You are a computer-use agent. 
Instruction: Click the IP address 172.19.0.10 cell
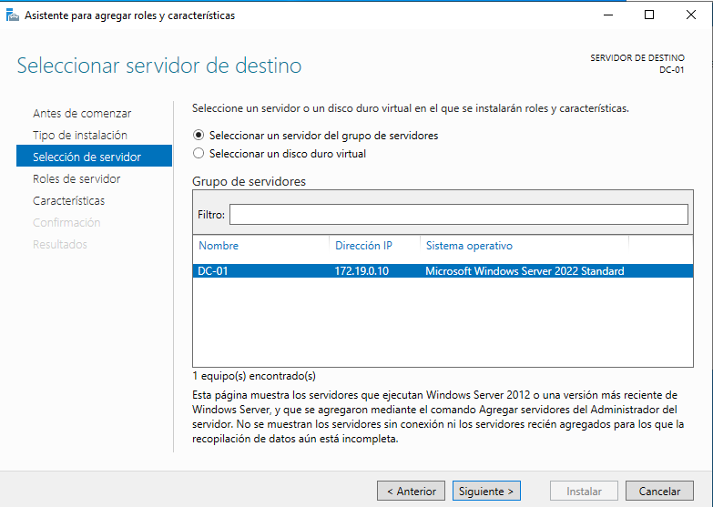(362, 271)
